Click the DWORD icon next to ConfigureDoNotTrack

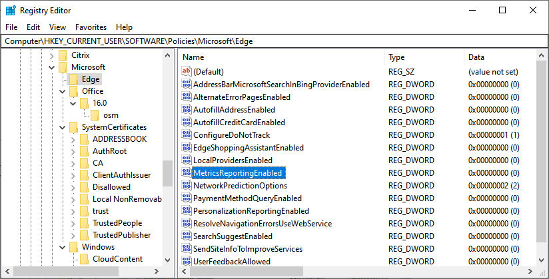pyautogui.click(x=187, y=135)
